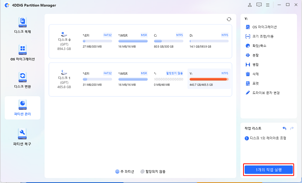
Task: Choose 병합 (merge) operation
Action: 252,65
